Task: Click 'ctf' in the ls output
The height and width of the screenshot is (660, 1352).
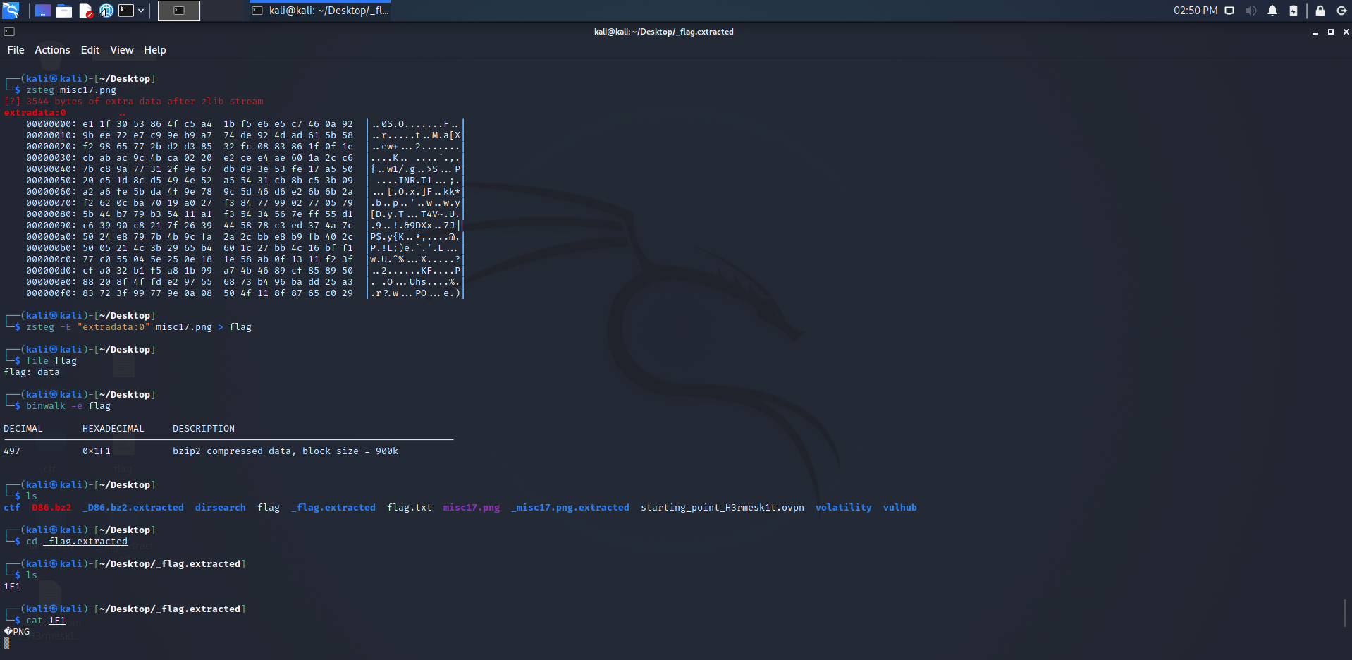Action: point(12,508)
